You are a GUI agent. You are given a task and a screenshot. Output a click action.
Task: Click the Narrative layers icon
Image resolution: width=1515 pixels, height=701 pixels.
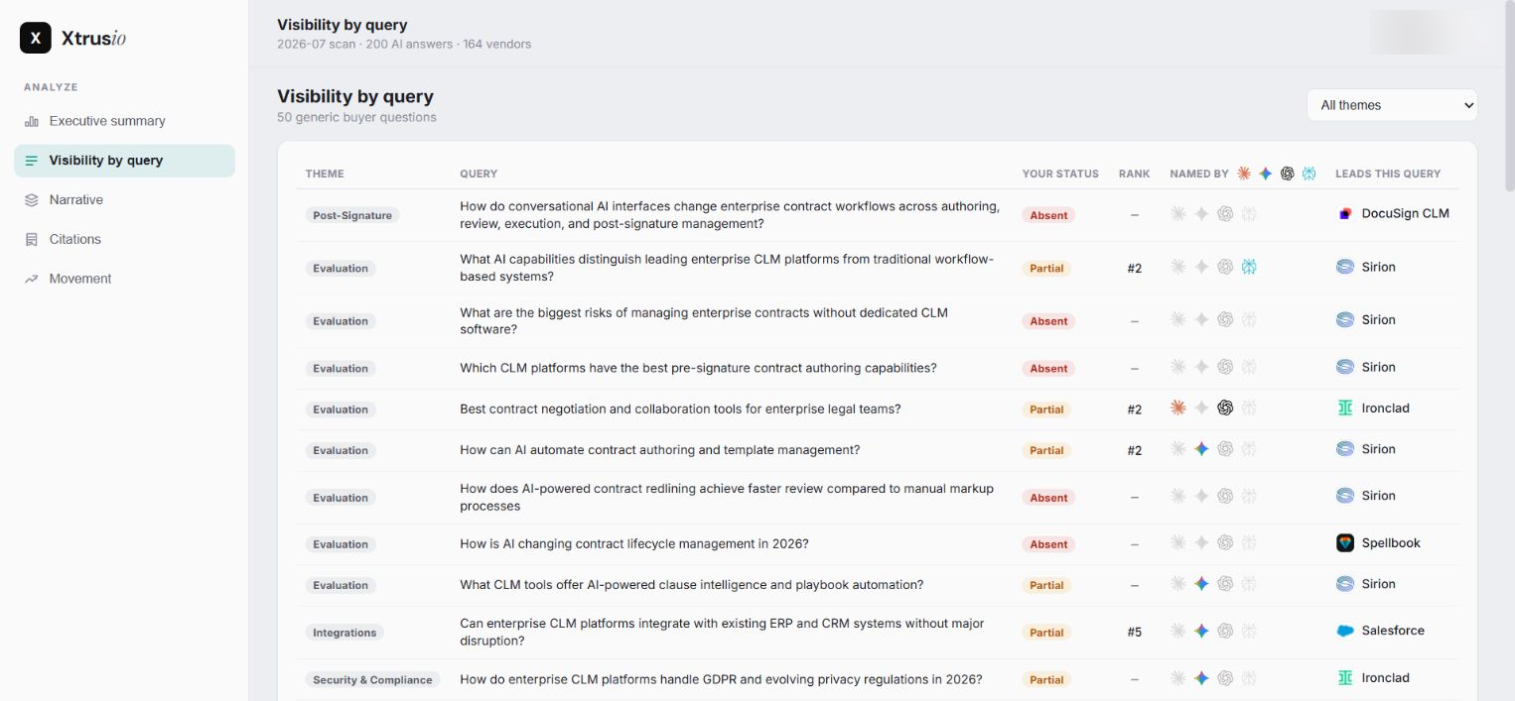point(32,200)
